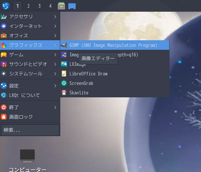This screenshot has height=172, width=201.
Task: Click the 検索... search field
Action: [30, 130]
